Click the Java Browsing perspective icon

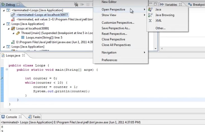pyautogui.click(x=150, y=15)
